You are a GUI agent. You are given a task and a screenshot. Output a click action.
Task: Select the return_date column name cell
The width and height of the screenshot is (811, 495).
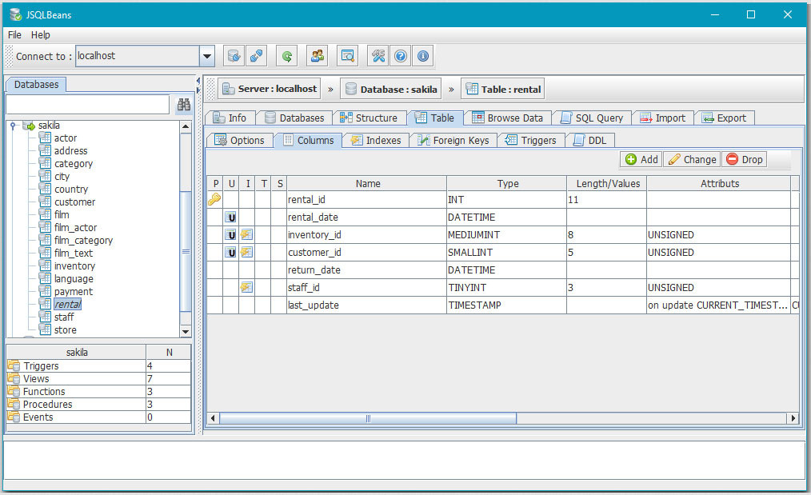pos(366,270)
